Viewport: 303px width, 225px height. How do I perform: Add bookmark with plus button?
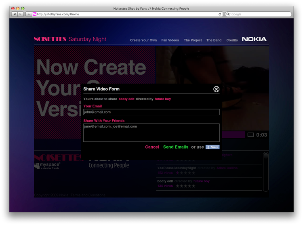[x=29, y=14]
